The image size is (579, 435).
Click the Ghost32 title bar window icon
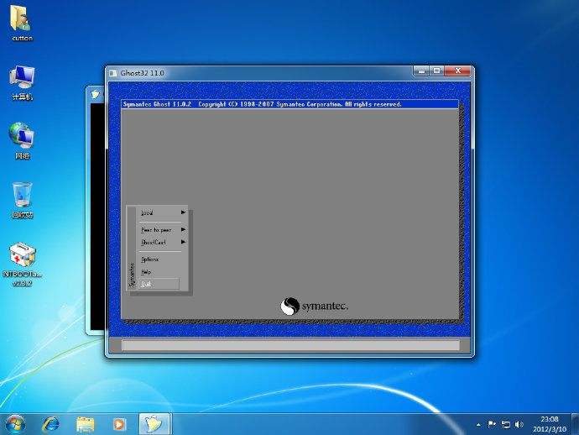coord(113,73)
